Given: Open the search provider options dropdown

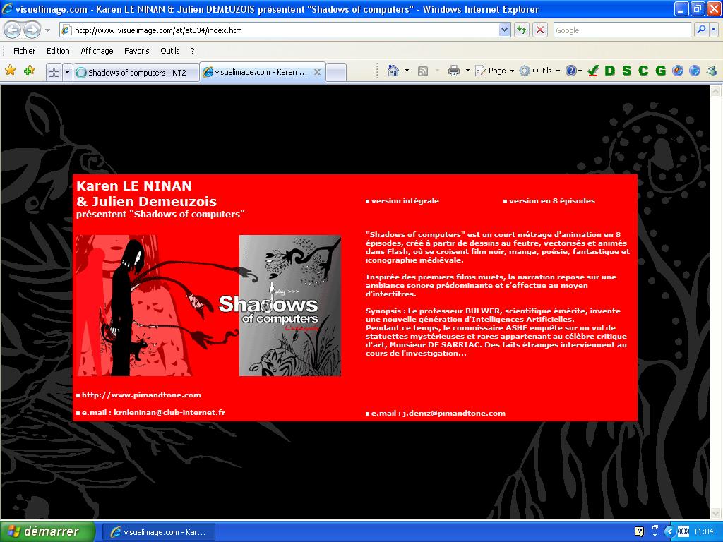Looking at the screenshot, I should pos(713,30).
